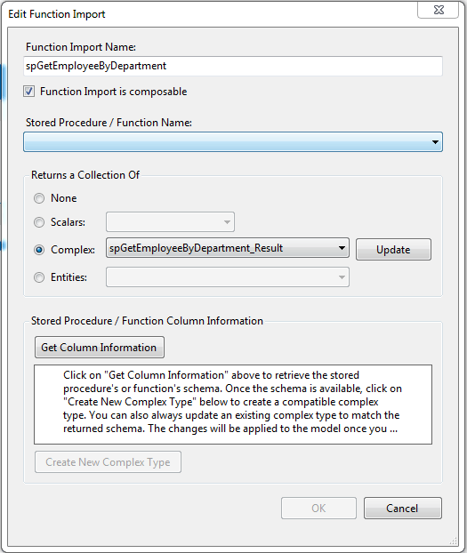This screenshot has width=467, height=553.
Task: Click Get Column Information button
Action: coord(100,348)
